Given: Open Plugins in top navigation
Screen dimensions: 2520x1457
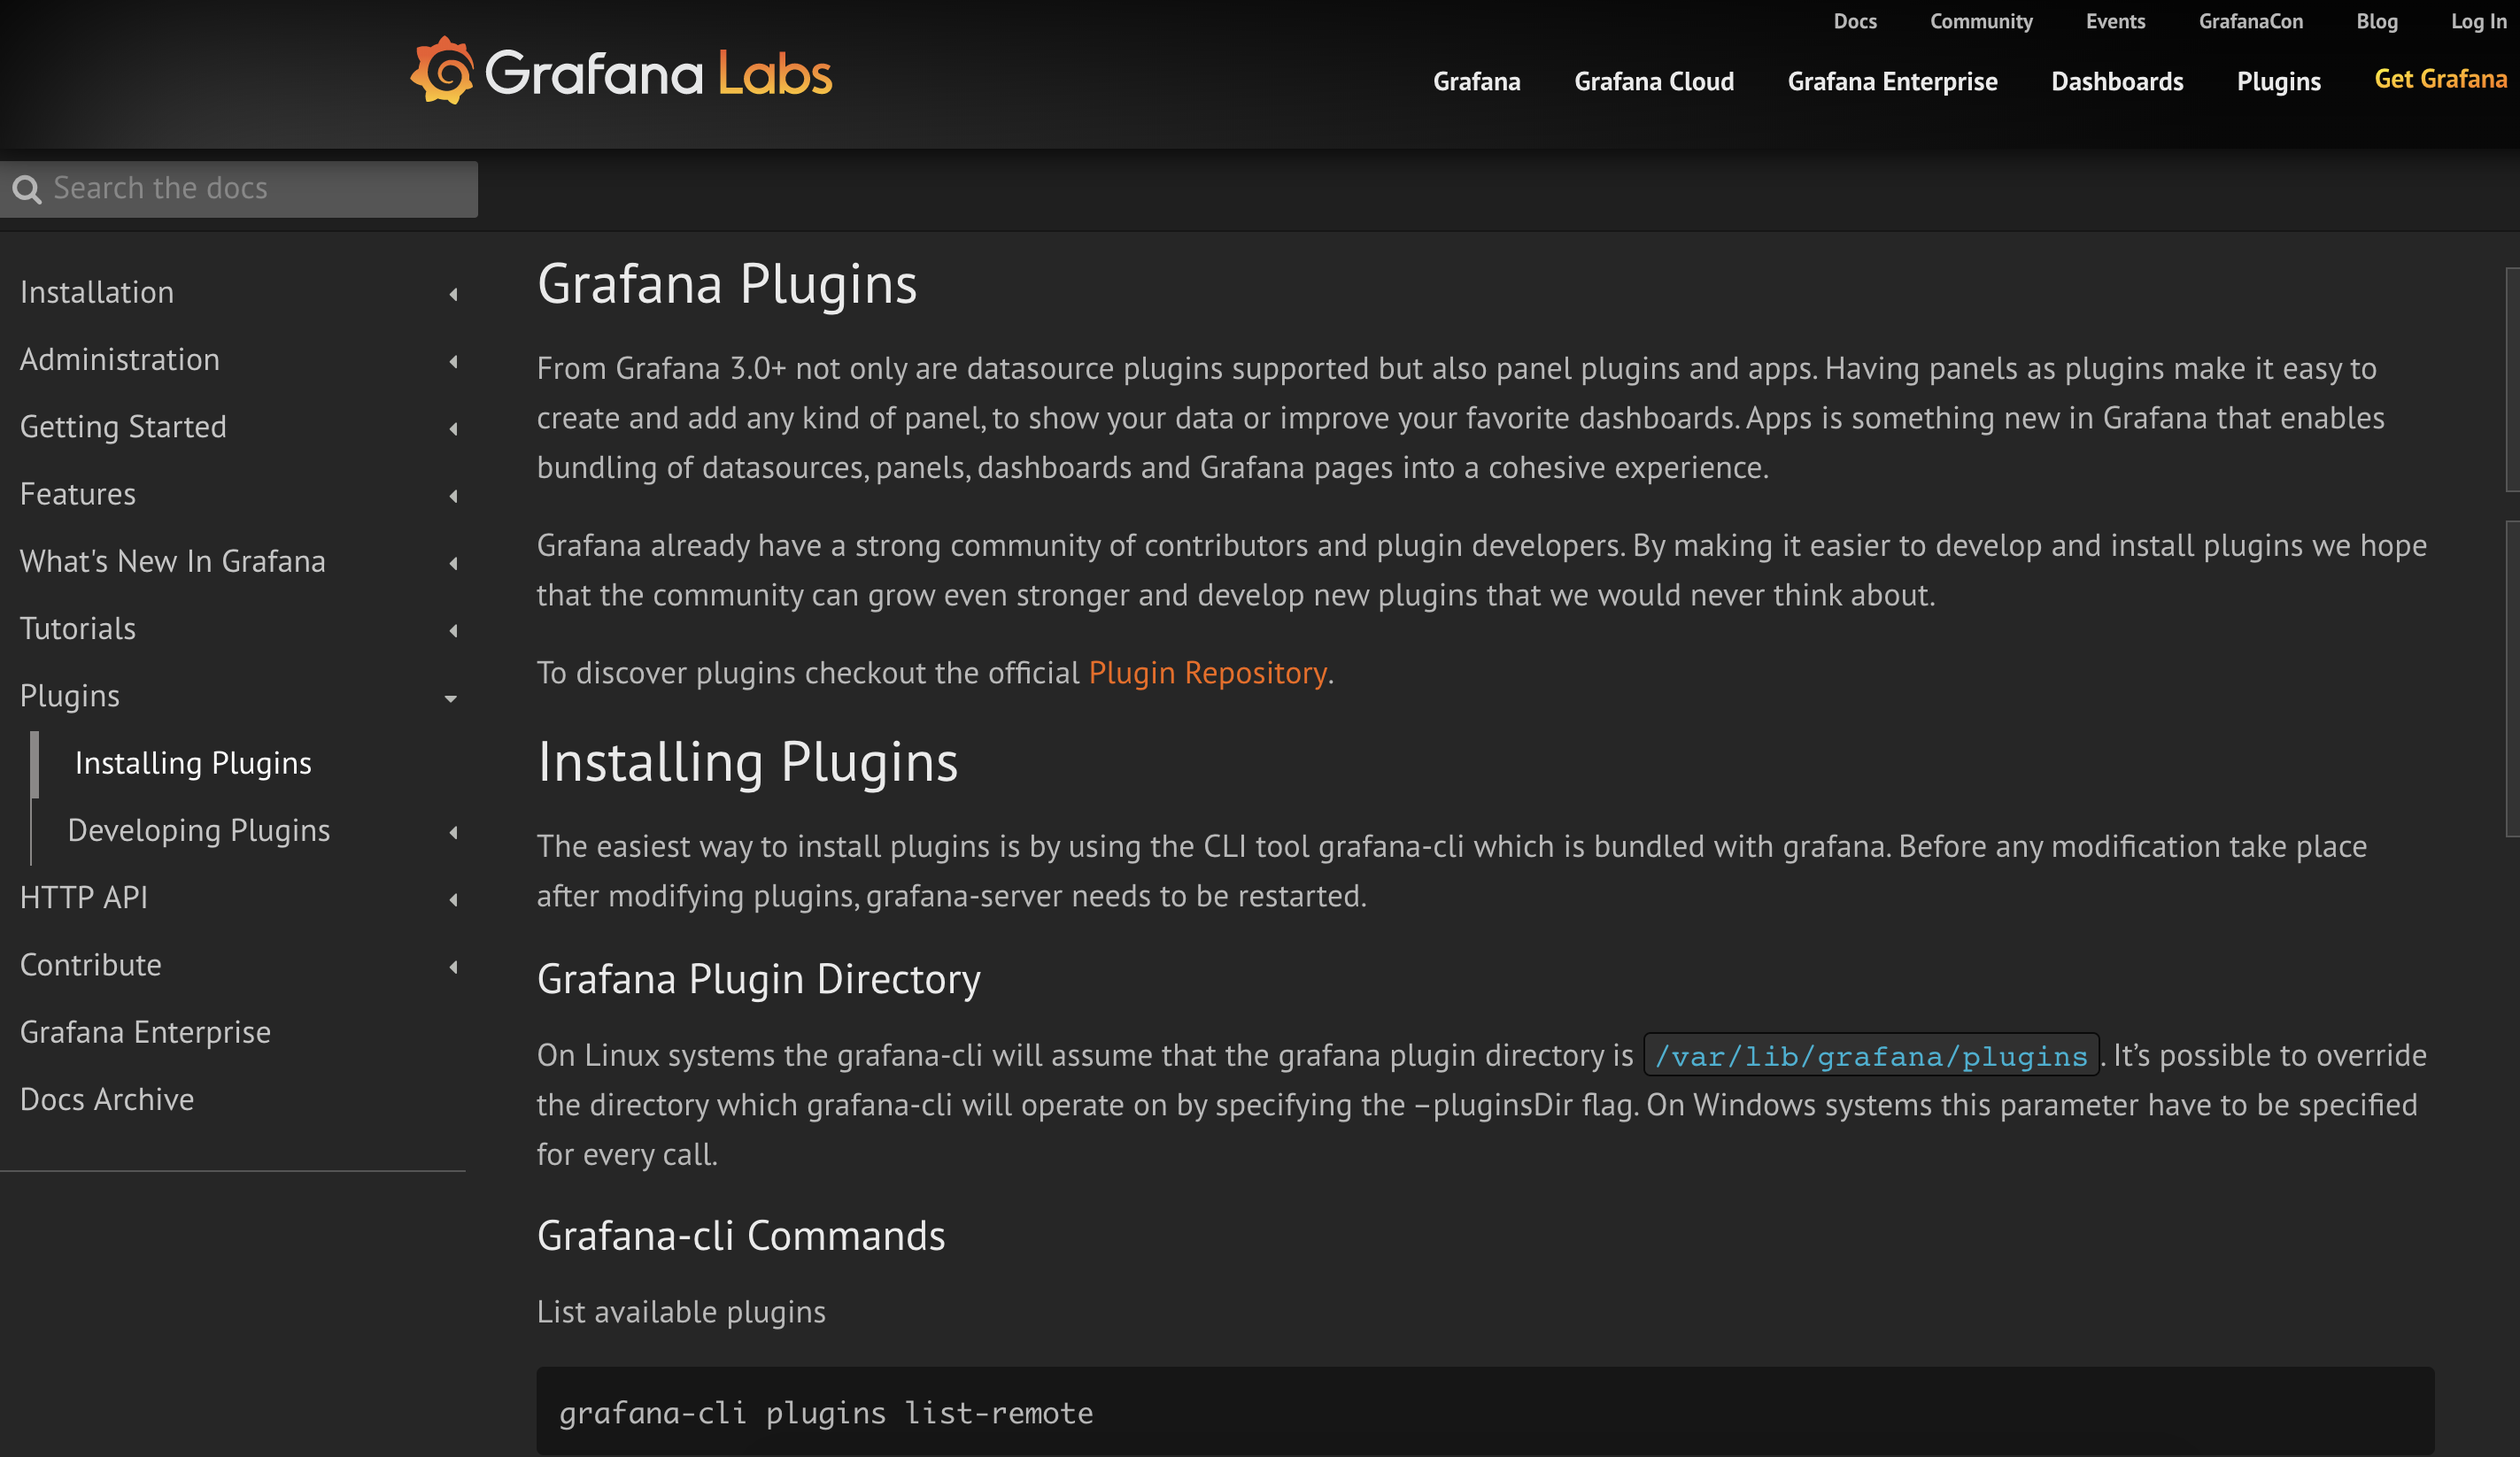Looking at the screenshot, I should 2278,81.
